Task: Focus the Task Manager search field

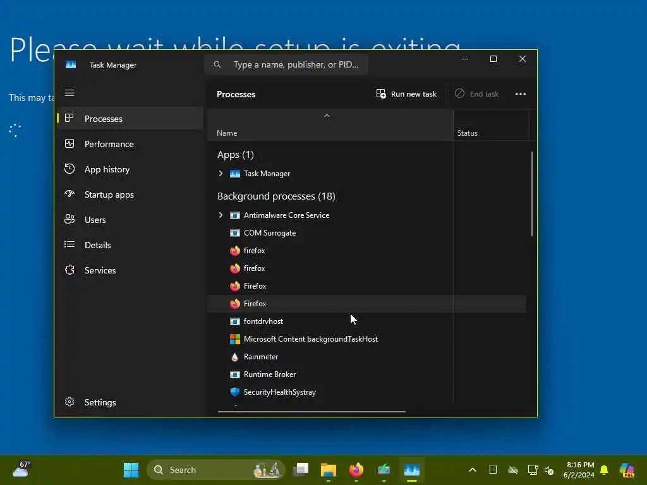Action: click(286, 65)
